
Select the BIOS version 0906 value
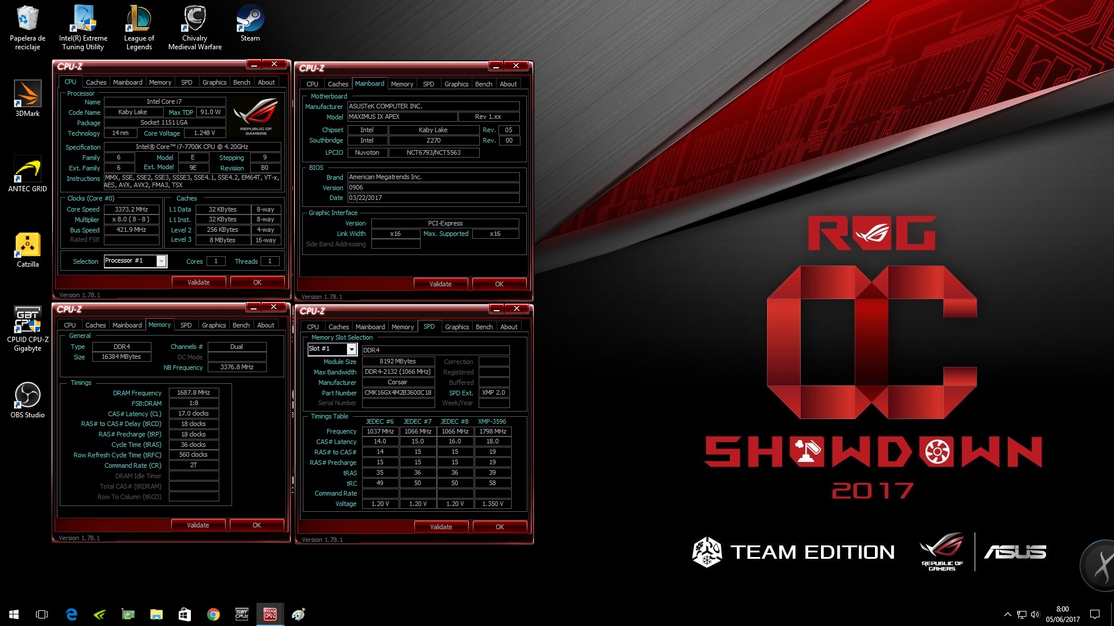(433, 187)
